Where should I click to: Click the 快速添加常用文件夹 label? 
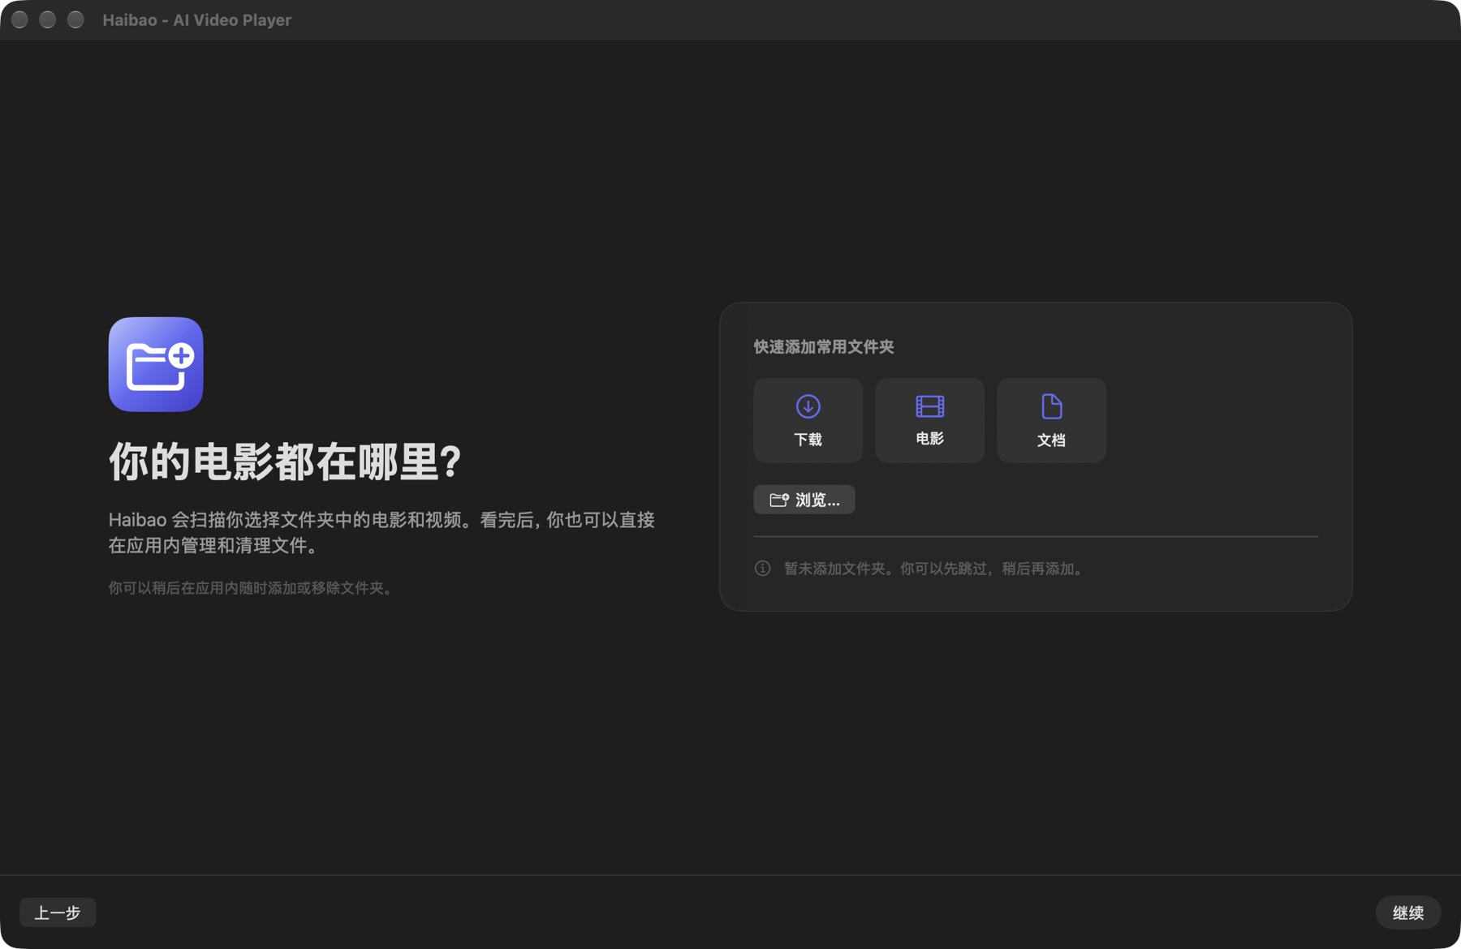(x=824, y=347)
